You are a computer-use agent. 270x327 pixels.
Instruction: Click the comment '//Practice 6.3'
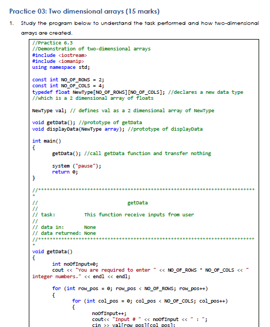(52, 43)
